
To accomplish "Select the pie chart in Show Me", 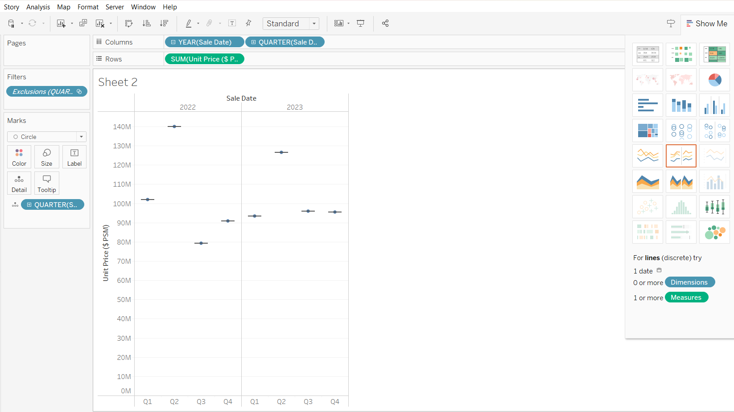I will pyautogui.click(x=714, y=80).
